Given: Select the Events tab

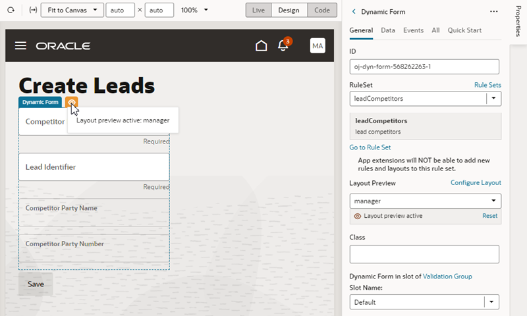Looking at the screenshot, I should click(x=413, y=30).
